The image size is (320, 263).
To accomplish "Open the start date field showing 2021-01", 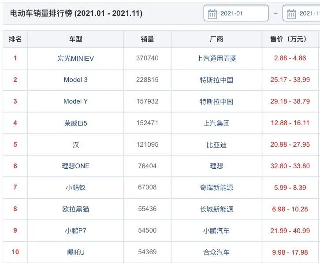I will 236,13.
